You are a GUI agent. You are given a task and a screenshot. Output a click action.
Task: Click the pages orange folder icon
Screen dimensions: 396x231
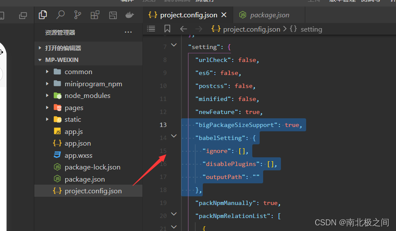57,107
